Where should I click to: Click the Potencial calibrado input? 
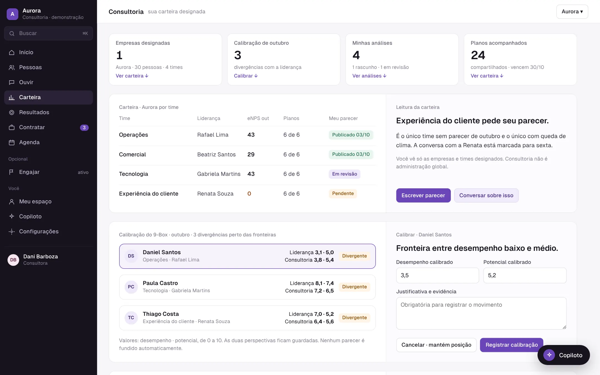(525, 276)
